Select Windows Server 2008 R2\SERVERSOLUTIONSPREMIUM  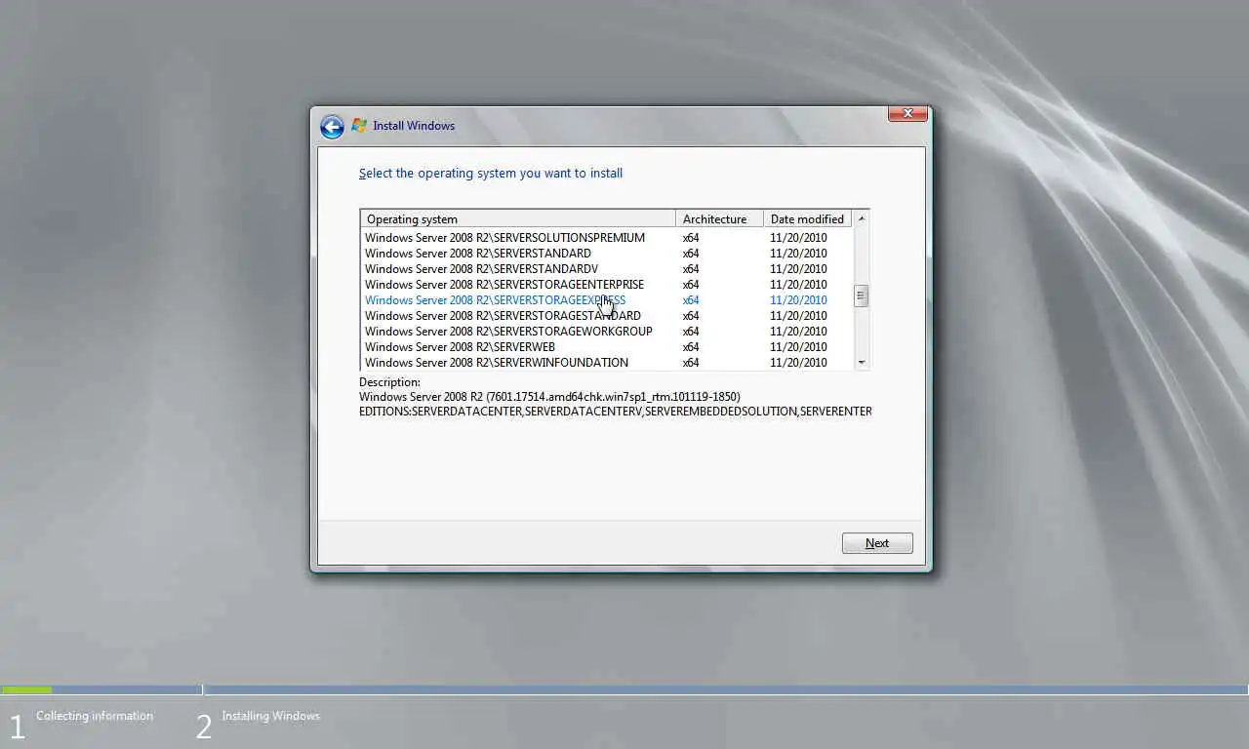(607, 238)
